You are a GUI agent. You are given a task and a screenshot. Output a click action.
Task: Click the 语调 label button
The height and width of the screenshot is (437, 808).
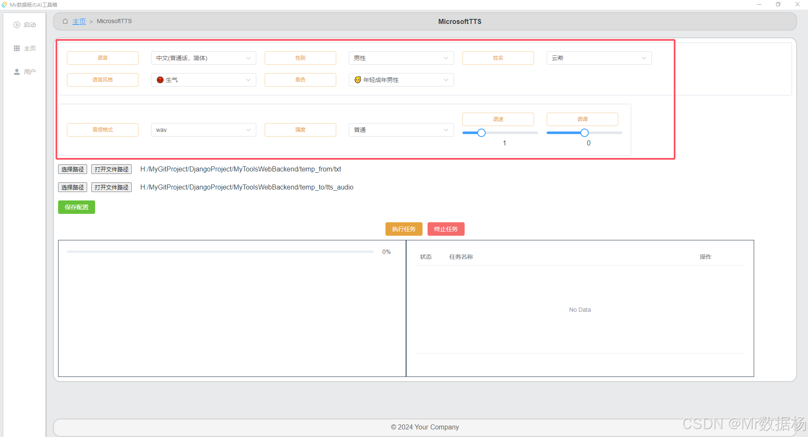(x=582, y=119)
